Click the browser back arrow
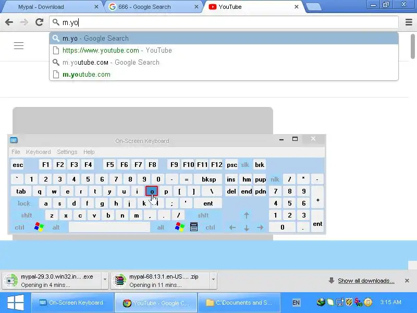The width and height of the screenshot is (417, 313). (9, 22)
